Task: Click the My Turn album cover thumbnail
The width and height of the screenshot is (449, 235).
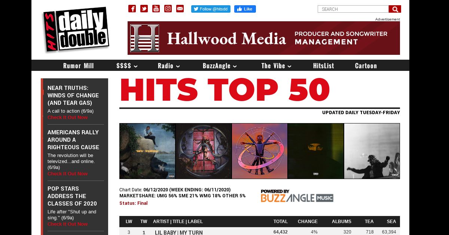Action: (x=147, y=151)
